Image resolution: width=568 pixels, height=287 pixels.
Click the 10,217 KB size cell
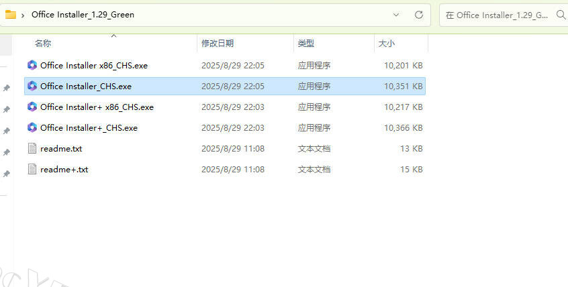click(404, 107)
